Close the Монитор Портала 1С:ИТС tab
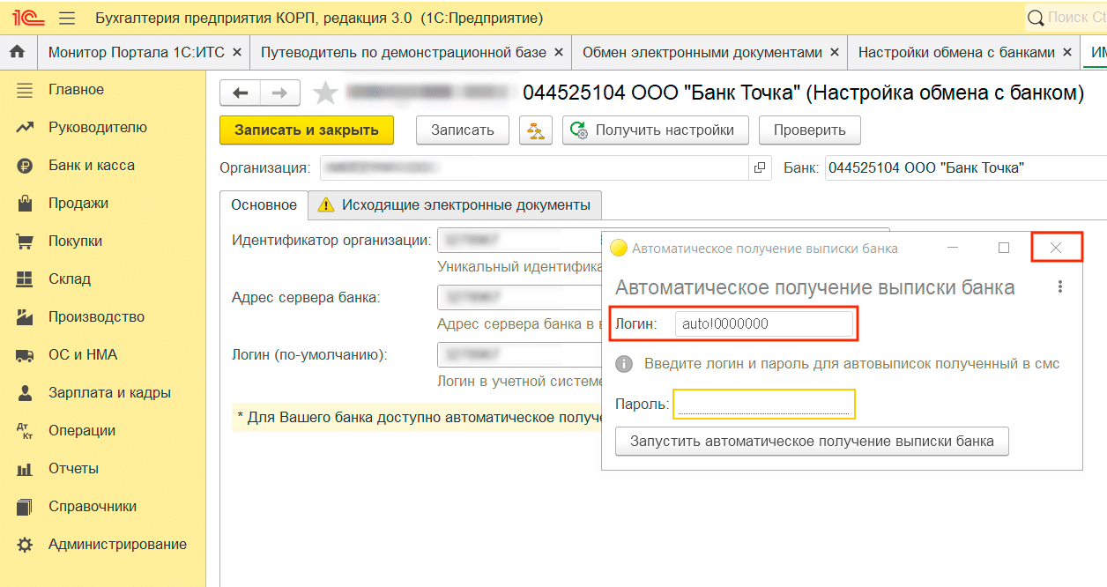1107x587 pixels. pos(236,53)
